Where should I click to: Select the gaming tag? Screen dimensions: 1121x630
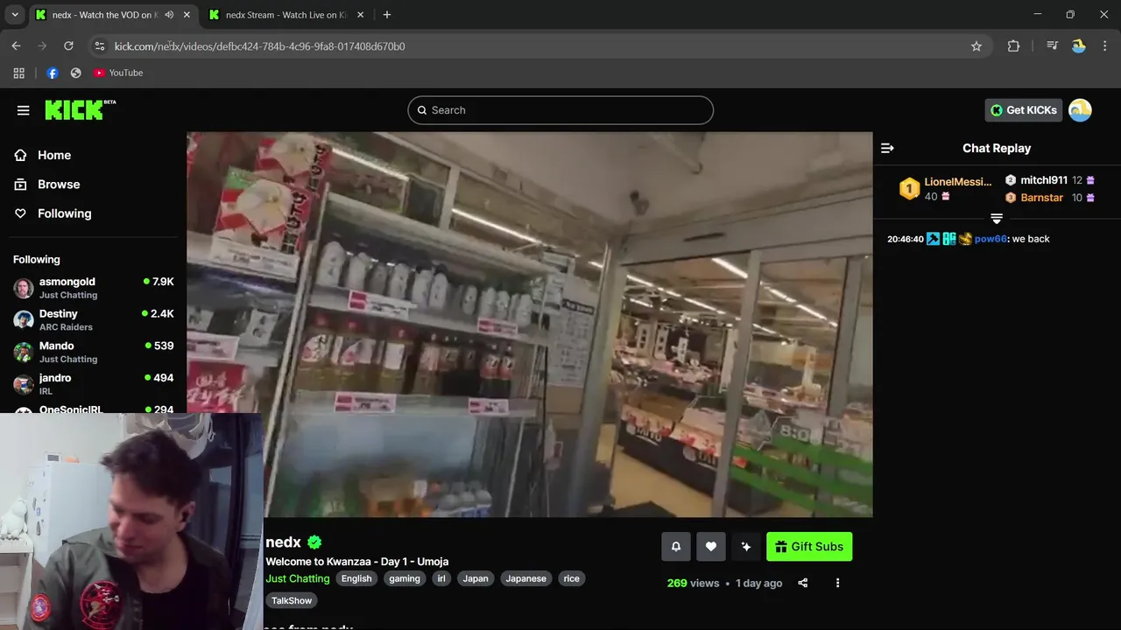405,578
